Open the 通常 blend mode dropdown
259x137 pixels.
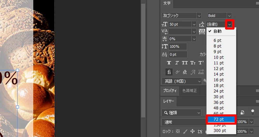(x=184, y=122)
